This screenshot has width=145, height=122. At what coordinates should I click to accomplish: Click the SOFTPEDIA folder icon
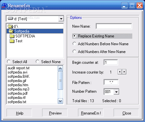click(x=12, y=36)
